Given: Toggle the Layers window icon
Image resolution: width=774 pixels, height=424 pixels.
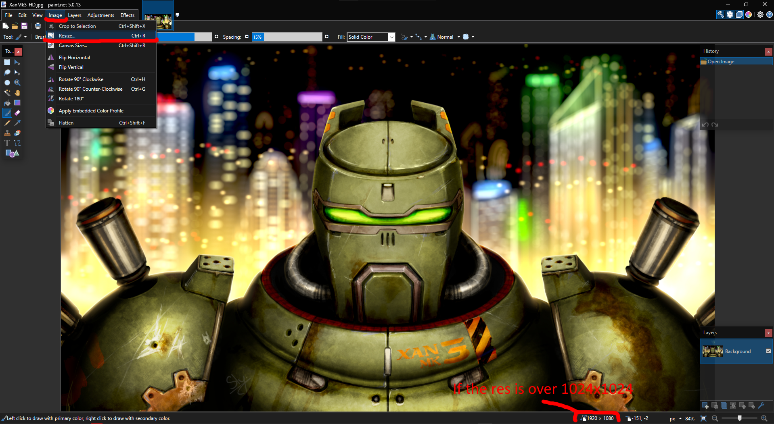Looking at the screenshot, I should click(739, 15).
